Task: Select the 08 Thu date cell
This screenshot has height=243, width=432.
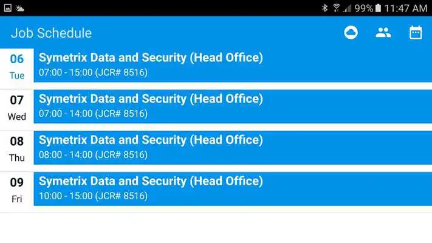Action: click(x=17, y=149)
